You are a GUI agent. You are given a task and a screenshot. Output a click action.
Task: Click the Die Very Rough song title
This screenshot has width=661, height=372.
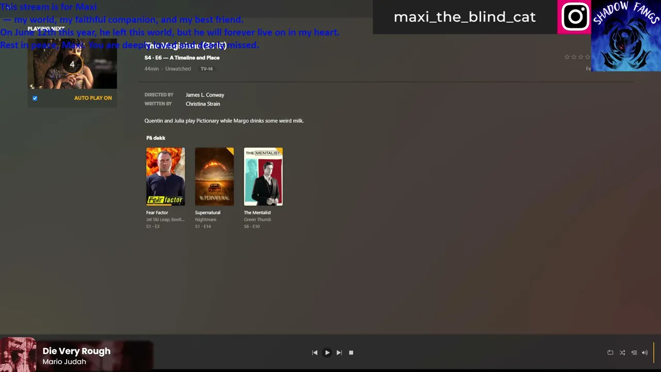(76, 351)
